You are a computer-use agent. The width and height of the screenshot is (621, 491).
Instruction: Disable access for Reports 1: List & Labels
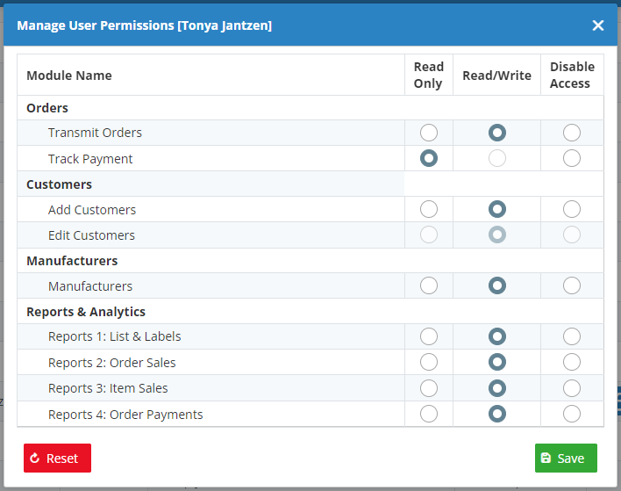pos(572,336)
